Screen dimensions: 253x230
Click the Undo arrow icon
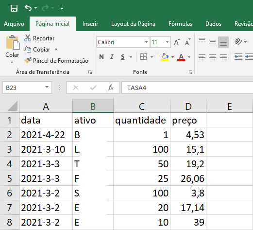pos(28,8)
